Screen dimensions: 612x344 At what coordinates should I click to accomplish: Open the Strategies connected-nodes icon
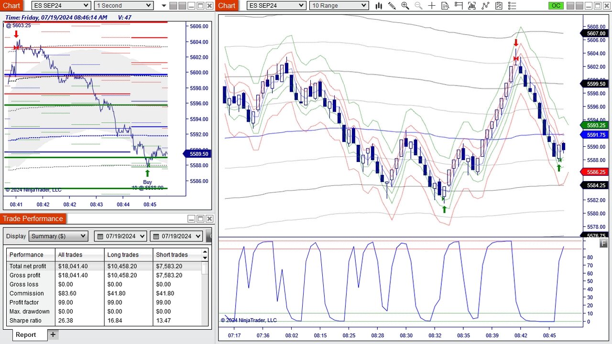(x=486, y=6)
